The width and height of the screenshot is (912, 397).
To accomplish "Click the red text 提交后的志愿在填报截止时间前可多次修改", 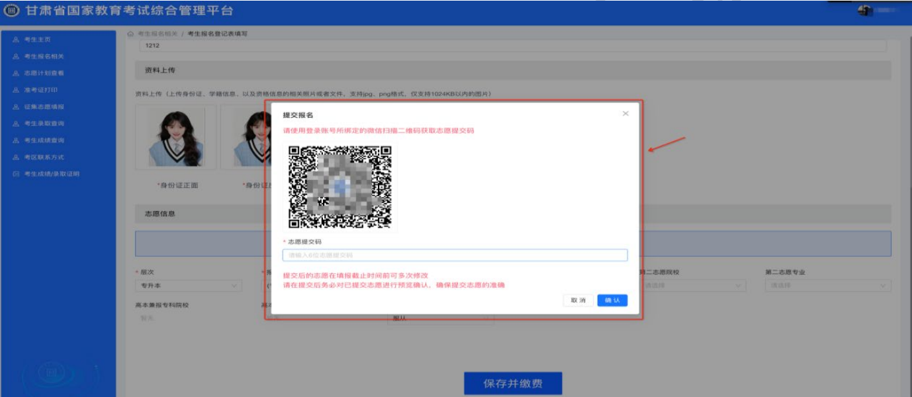I will (355, 275).
